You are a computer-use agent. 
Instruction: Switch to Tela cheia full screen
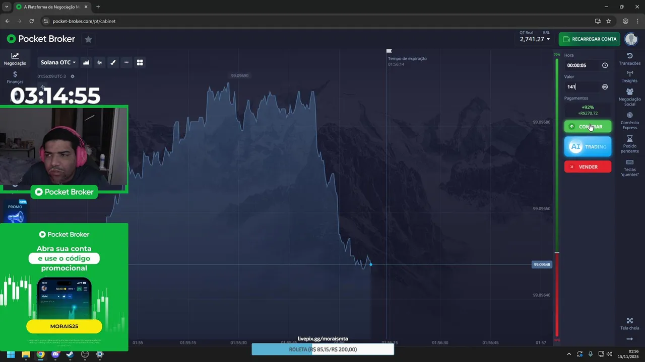[629, 324]
